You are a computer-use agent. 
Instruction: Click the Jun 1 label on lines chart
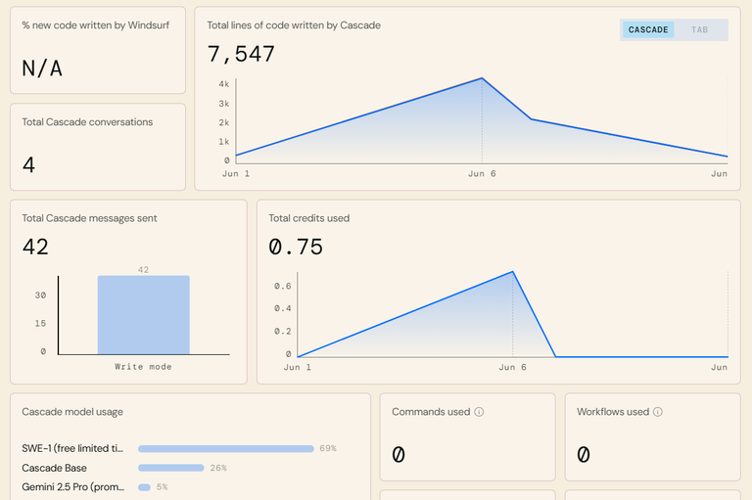click(236, 173)
